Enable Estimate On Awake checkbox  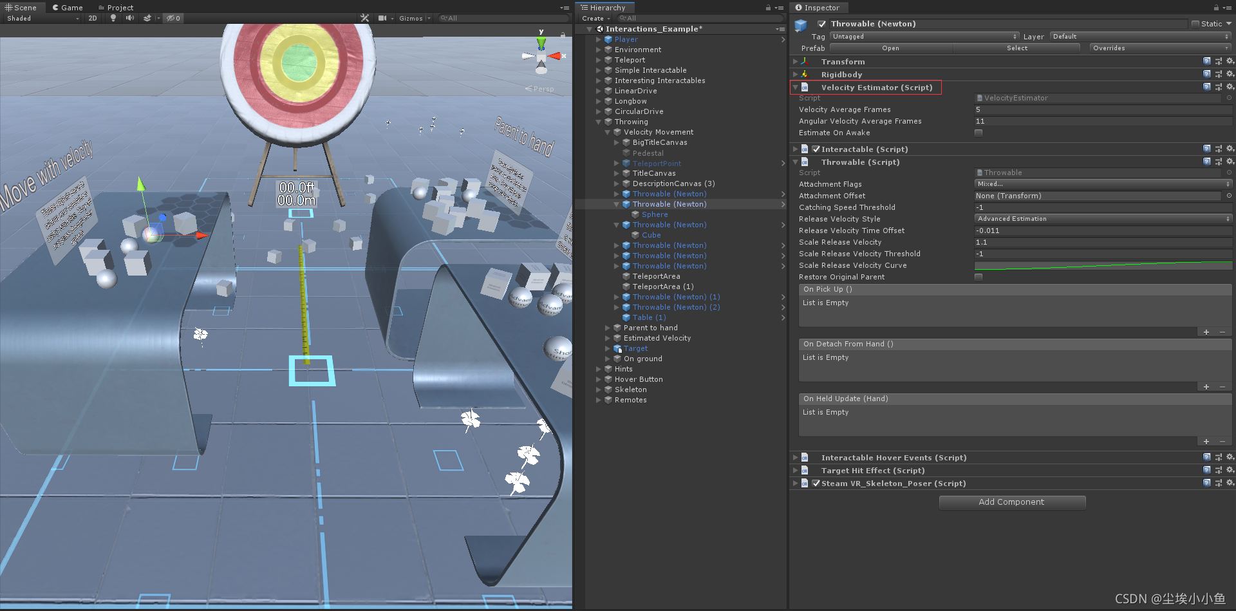click(979, 133)
